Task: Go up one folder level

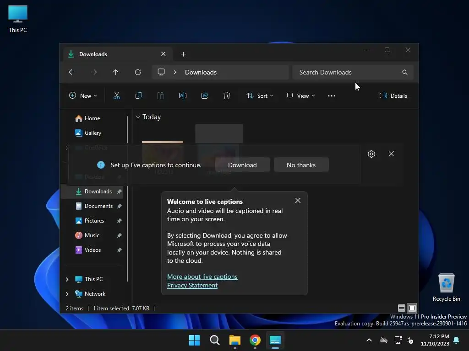Action: 116,72
